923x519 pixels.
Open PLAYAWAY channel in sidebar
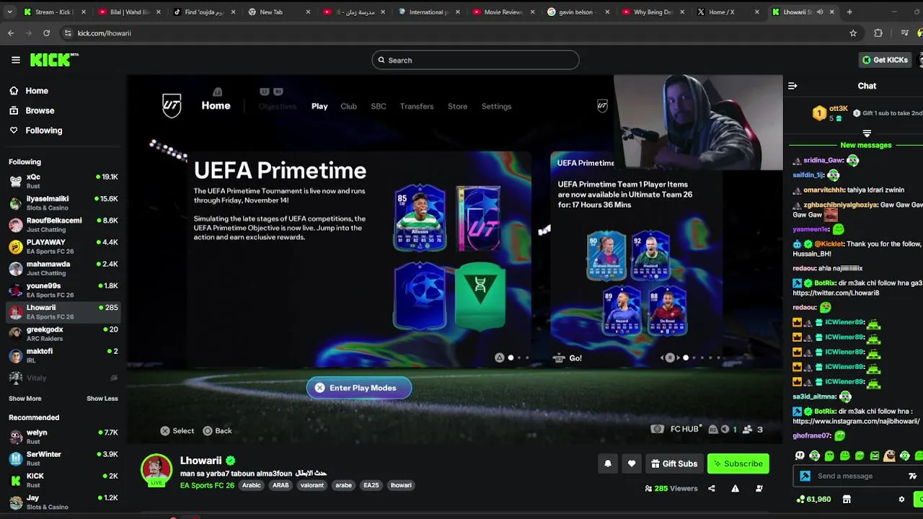pos(63,247)
